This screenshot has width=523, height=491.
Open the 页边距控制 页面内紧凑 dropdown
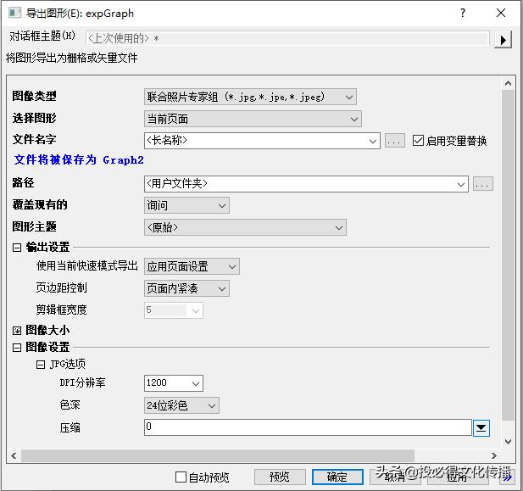[x=186, y=288]
